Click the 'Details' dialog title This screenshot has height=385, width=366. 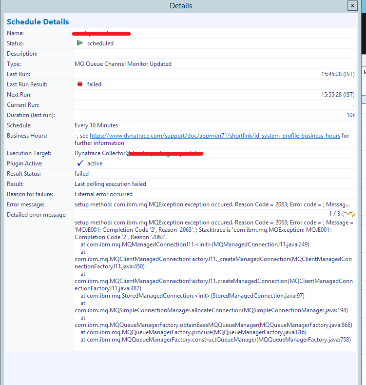click(x=181, y=6)
